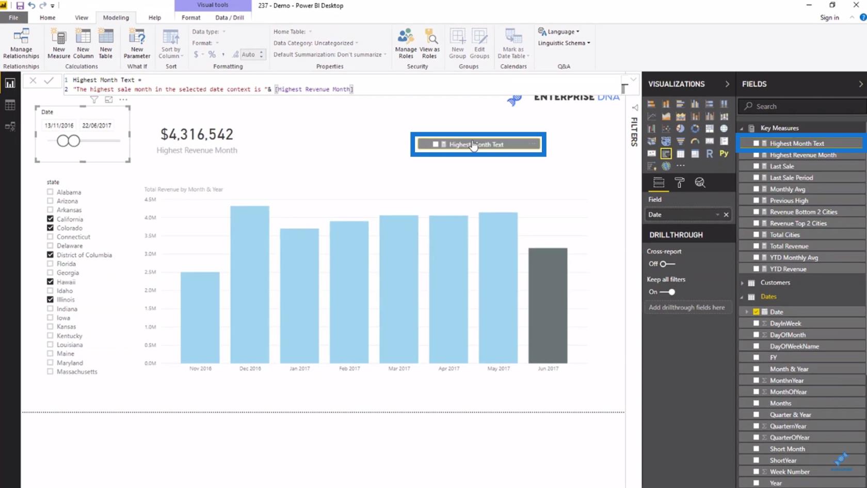Image resolution: width=867 pixels, height=488 pixels.
Task: Search fields in the Search box
Action: click(802, 106)
